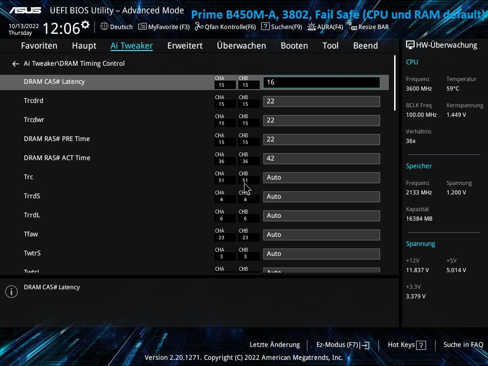
Task: Click Letzte Änderung button
Action: tap(275, 345)
